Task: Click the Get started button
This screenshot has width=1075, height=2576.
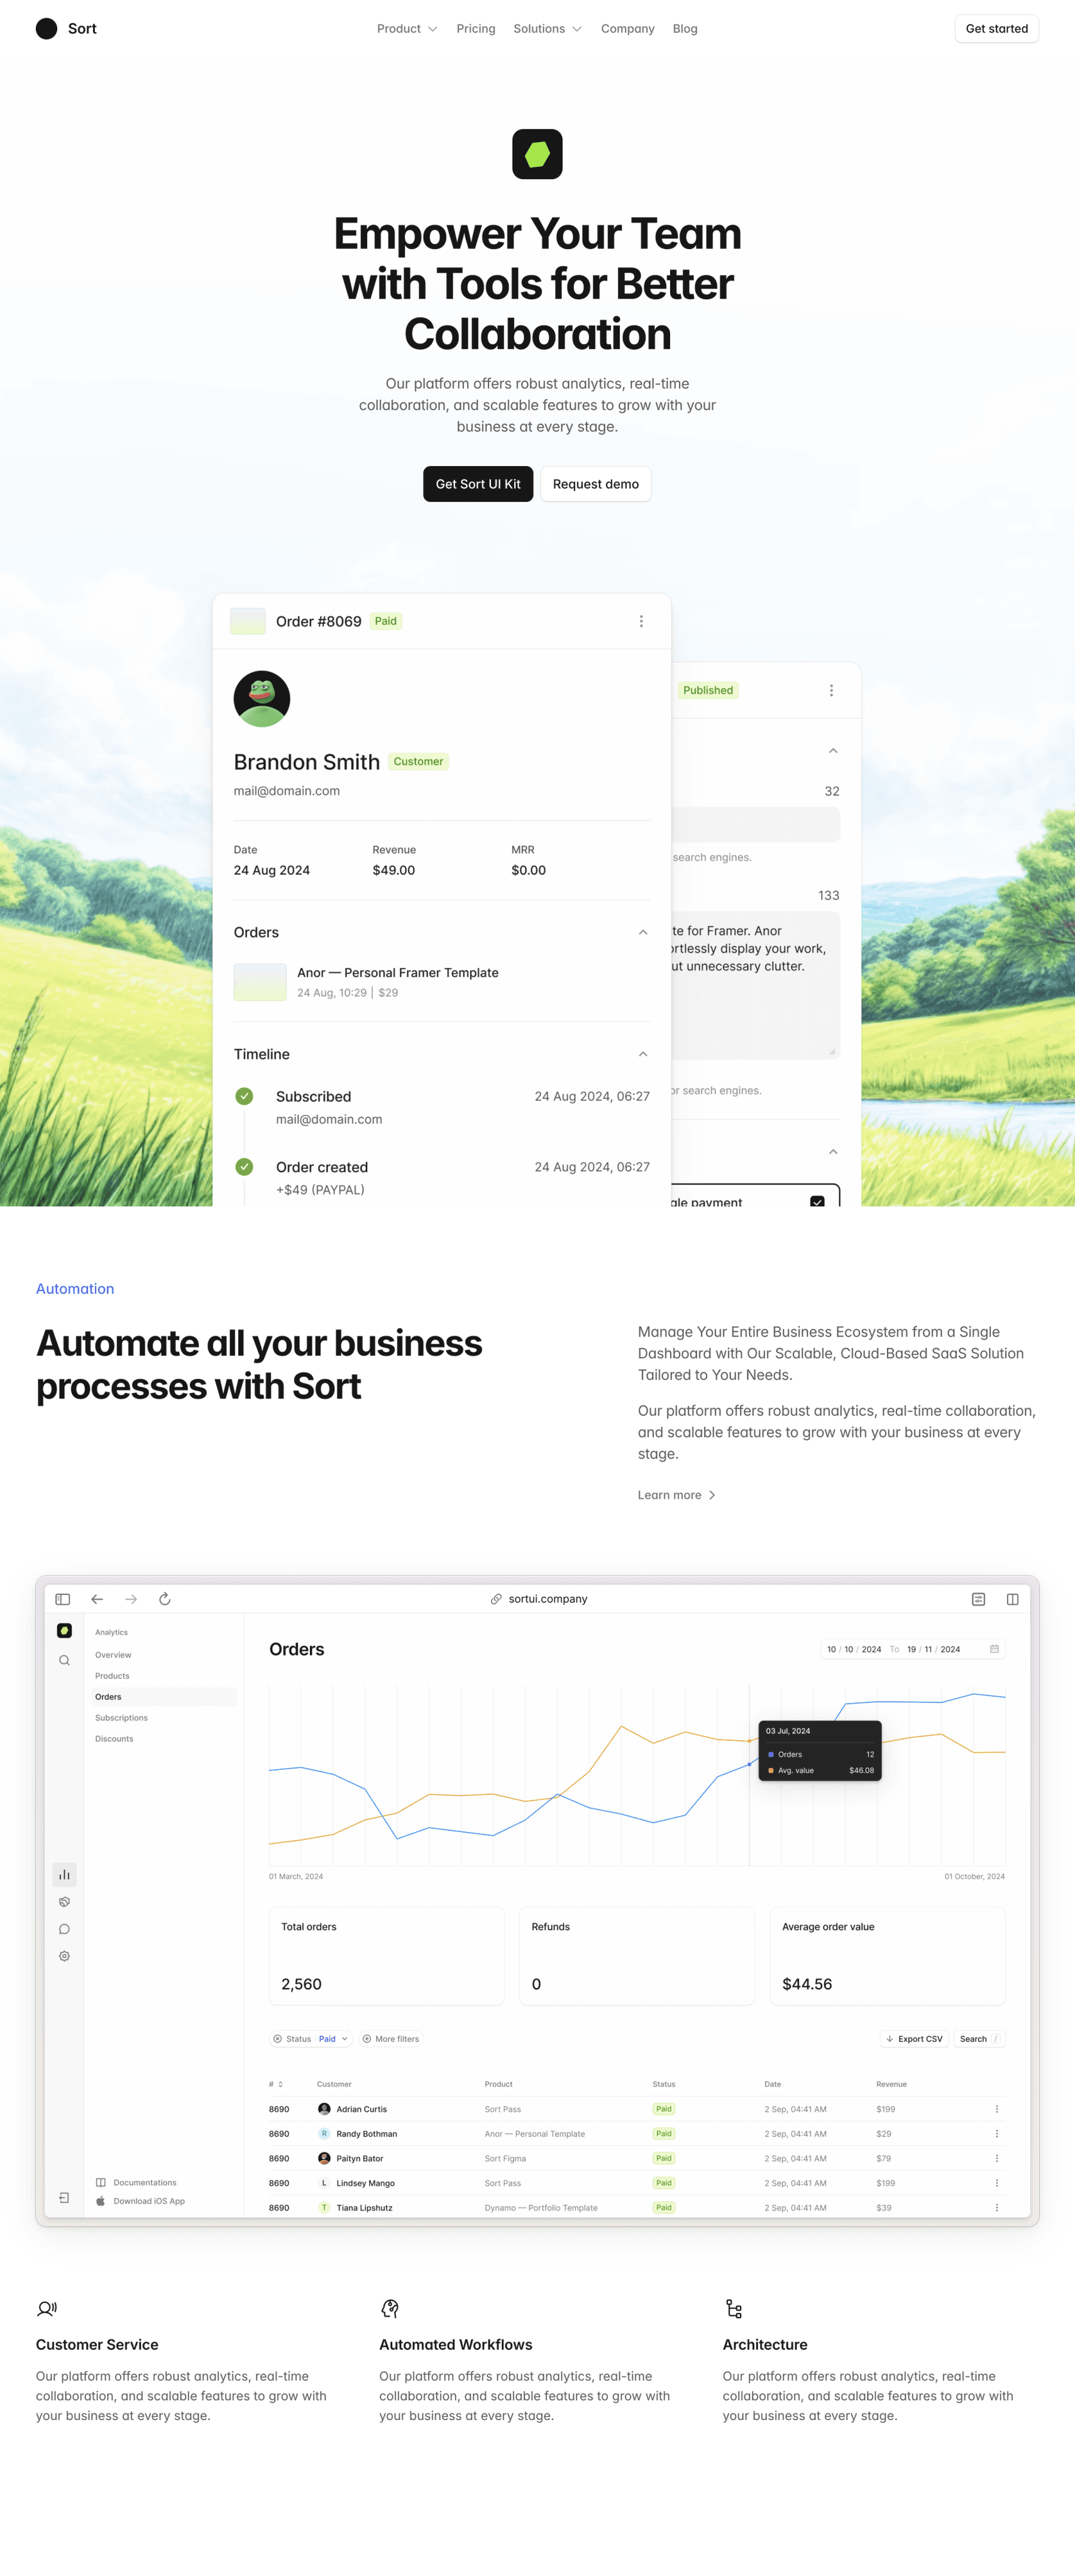Action: coord(996,28)
